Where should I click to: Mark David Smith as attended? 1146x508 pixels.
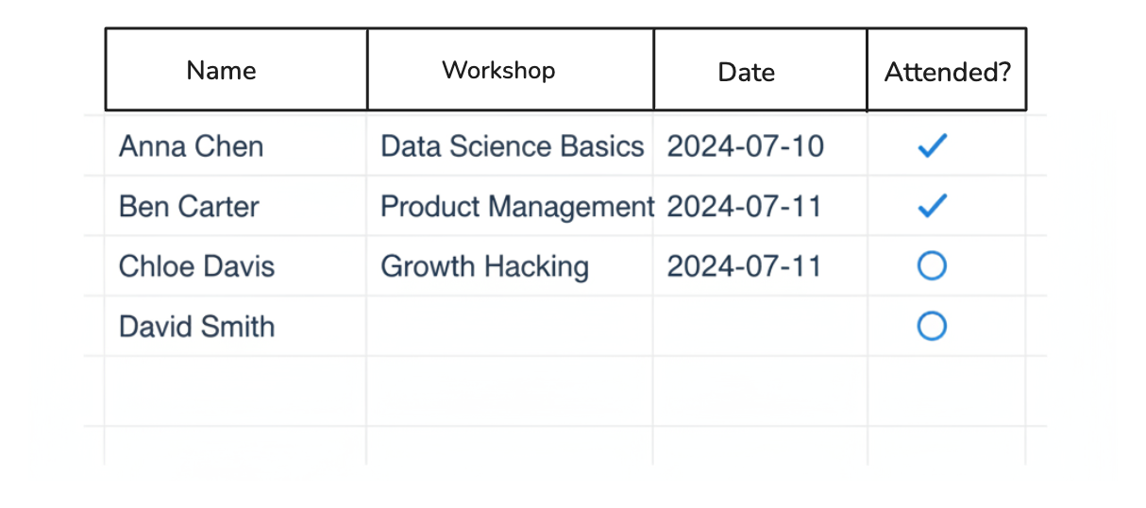(x=932, y=327)
